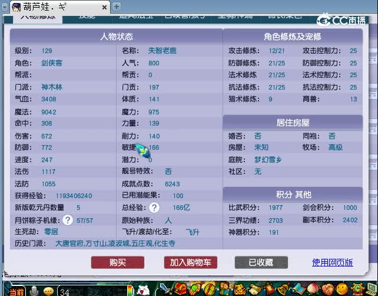The image size is (378, 296).
Task: Open the yellow chat bubble icon
Action: (x=48, y=291)
